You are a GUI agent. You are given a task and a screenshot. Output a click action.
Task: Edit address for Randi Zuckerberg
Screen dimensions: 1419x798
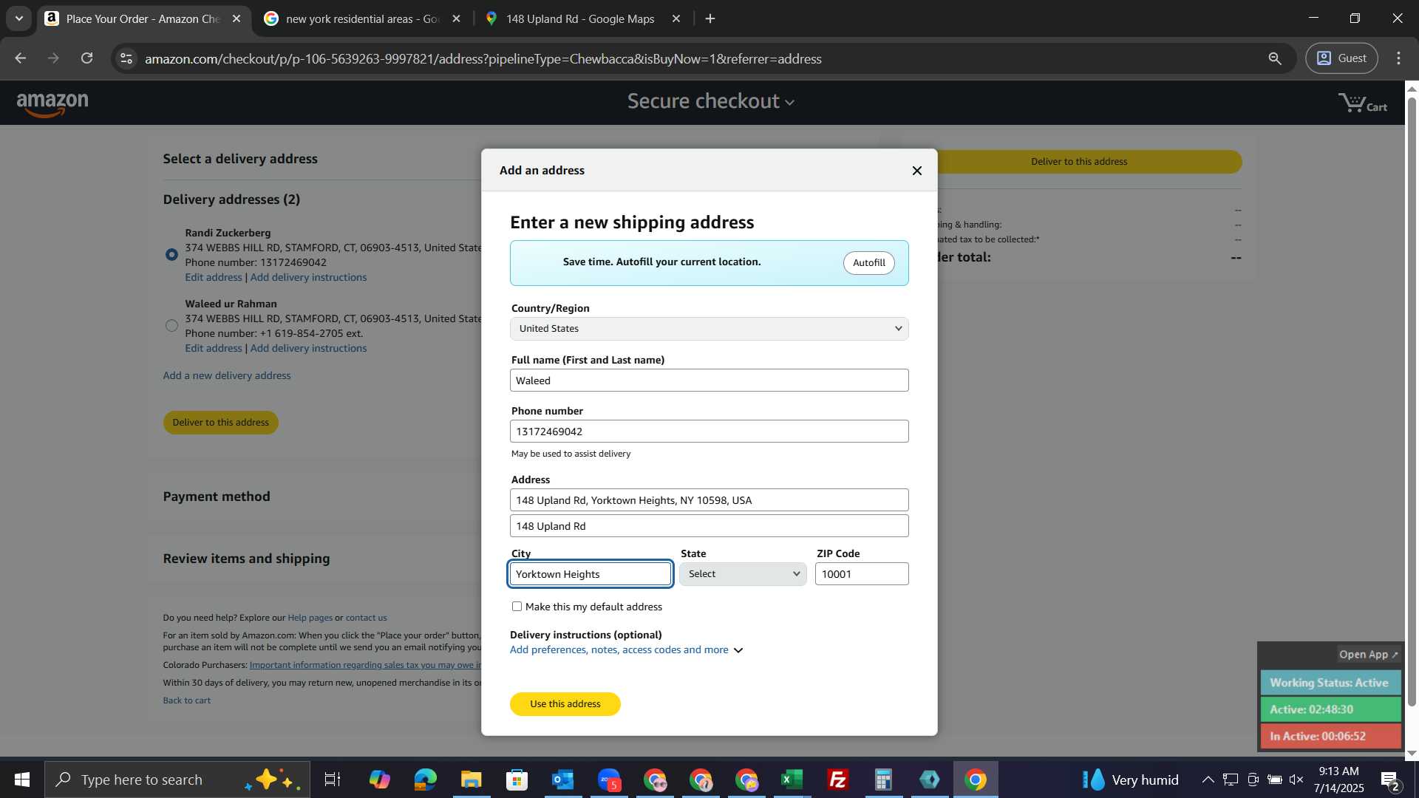click(214, 278)
